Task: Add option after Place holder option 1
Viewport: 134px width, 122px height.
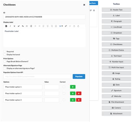Action: point(73,87)
